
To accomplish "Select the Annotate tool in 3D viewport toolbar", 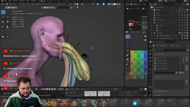I will (3, 26).
